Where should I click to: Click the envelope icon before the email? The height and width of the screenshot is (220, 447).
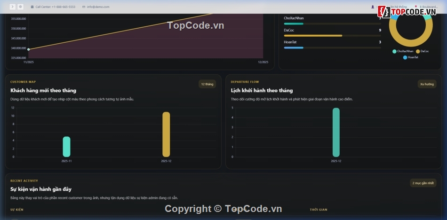point(84,7)
